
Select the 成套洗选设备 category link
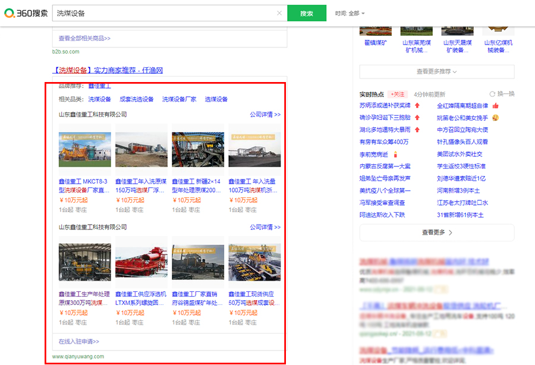(137, 99)
